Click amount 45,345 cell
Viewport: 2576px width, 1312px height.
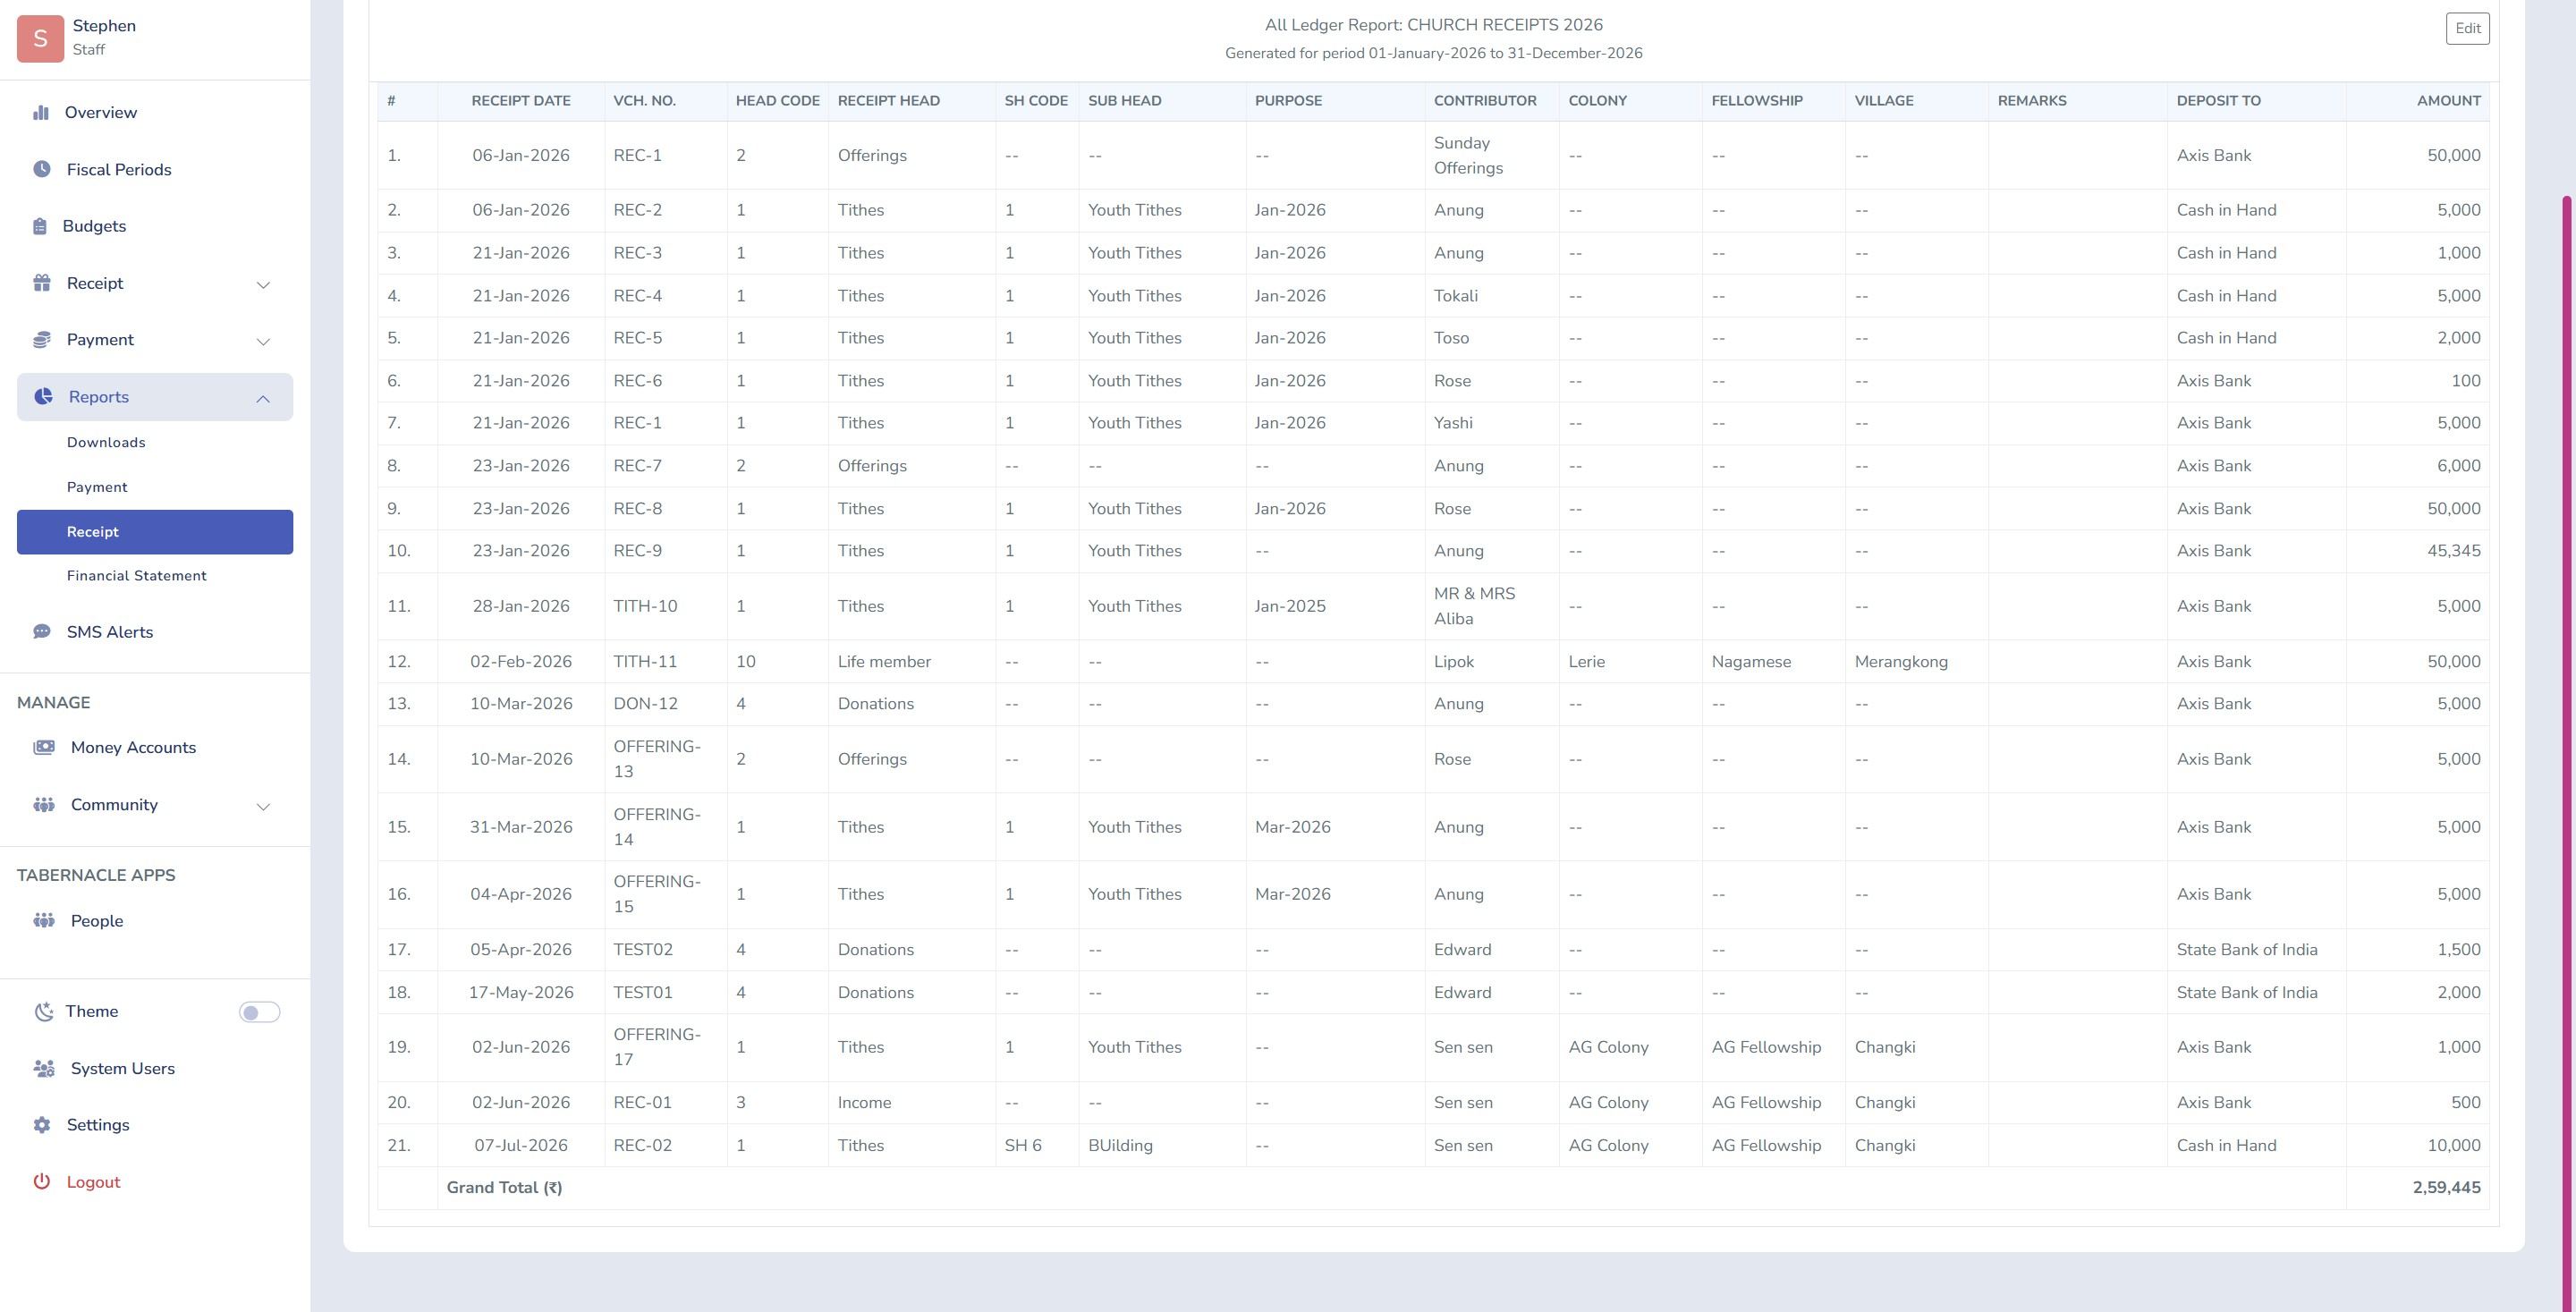click(2453, 551)
